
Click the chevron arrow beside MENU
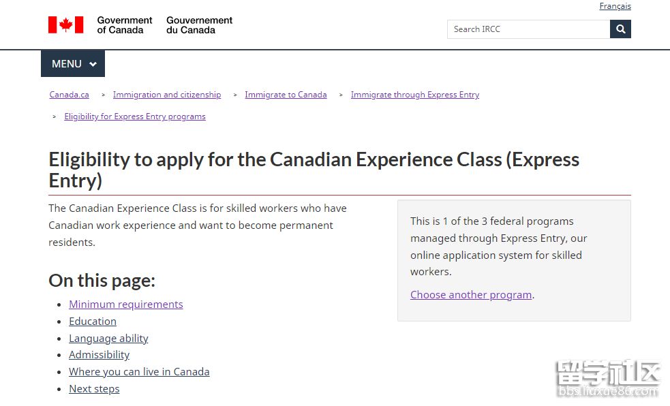93,64
